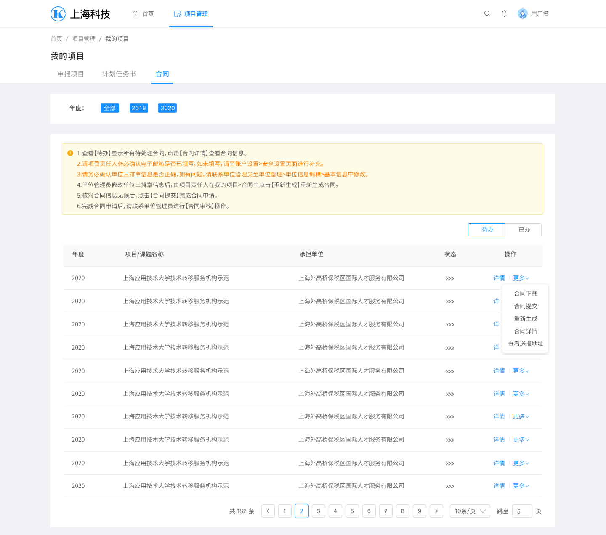Click the 年度 column header
606x535 pixels.
click(78, 254)
